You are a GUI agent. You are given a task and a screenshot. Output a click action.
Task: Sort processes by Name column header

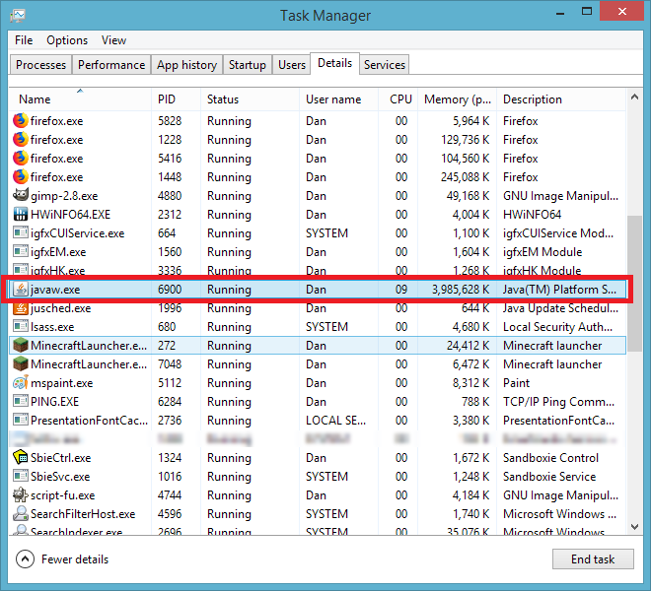[x=36, y=99]
